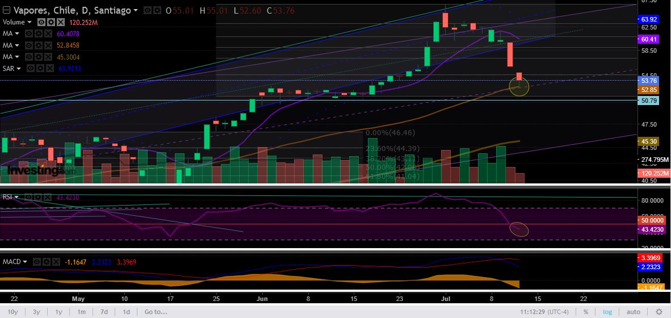The height and width of the screenshot is (318, 671).
Task: Select the 50.79 horizontal line price label
Action: pyautogui.click(x=649, y=101)
